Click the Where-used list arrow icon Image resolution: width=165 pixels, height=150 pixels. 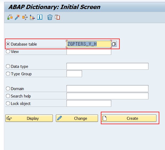[x=25, y=17]
